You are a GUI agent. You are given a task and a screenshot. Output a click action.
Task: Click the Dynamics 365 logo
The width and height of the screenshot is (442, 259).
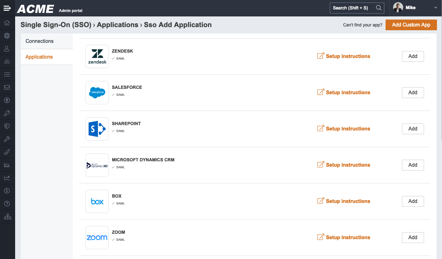click(x=97, y=165)
